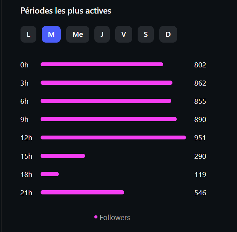The width and height of the screenshot is (237, 232).
Task: Click the Périodes les plus actives heading
Action: pyautogui.click(x=66, y=11)
